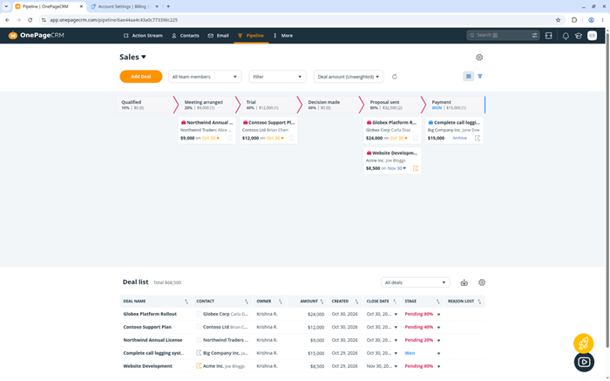Image resolution: width=610 pixels, height=381 pixels.
Task: Open Nov 30 date dropdown on Website card
Action: coord(396,168)
